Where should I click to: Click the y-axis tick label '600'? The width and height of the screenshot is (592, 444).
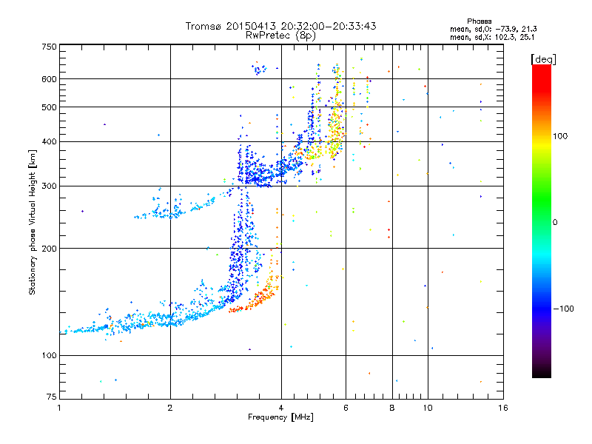point(49,79)
